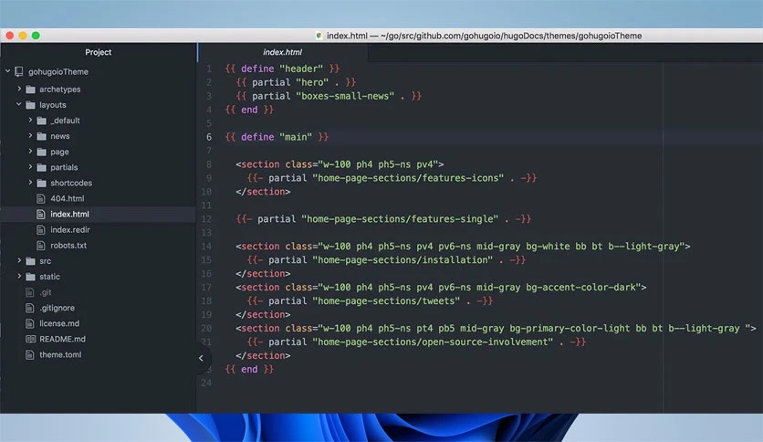763x442 pixels.
Task: Click the .gitignore file icon
Action: pyautogui.click(x=30, y=308)
